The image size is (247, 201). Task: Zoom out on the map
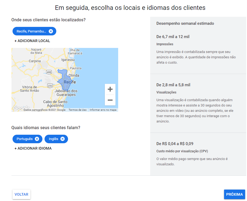pyautogui.click(x=110, y=100)
